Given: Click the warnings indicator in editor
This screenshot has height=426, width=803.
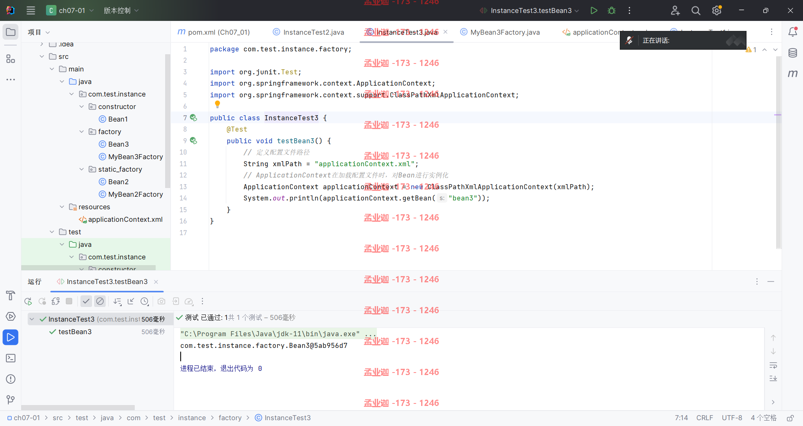Looking at the screenshot, I should [751, 50].
